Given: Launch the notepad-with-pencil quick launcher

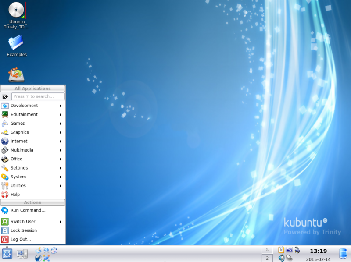Looking at the screenshot, I should click(38, 250).
